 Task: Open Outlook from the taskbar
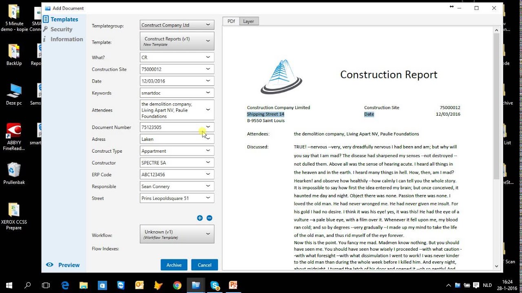[139, 285]
